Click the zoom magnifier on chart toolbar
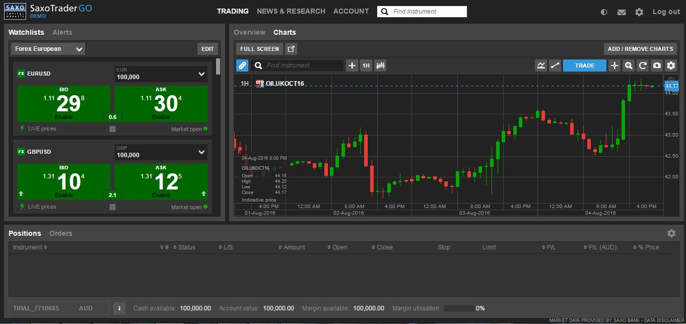Screen dimensions: 686x324 (629, 66)
